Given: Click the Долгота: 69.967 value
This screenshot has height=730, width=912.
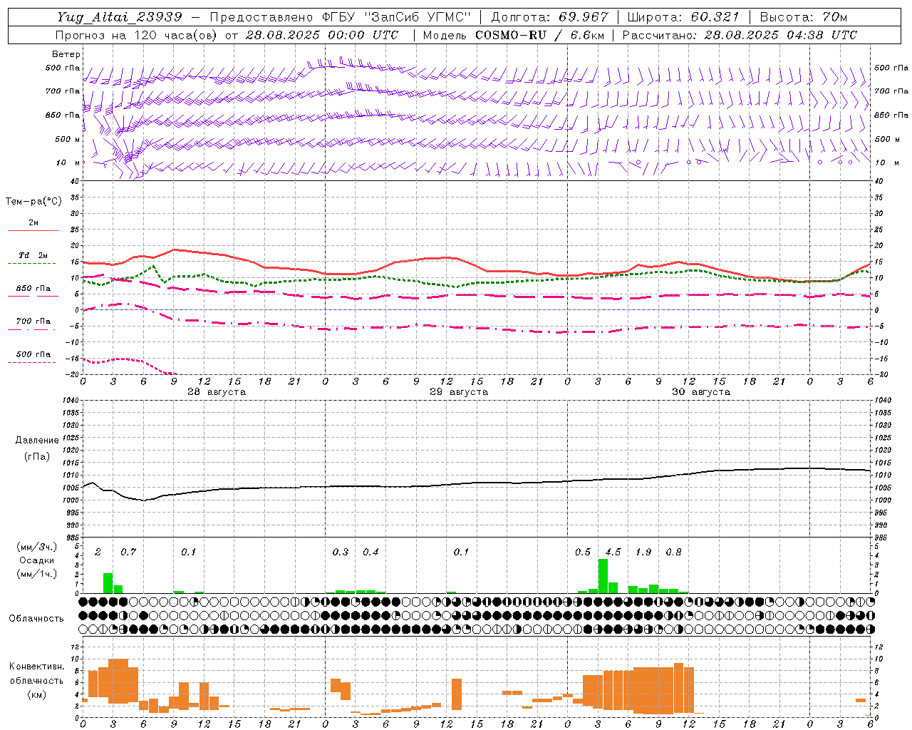Looking at the screenshot, I should point(550,17).
